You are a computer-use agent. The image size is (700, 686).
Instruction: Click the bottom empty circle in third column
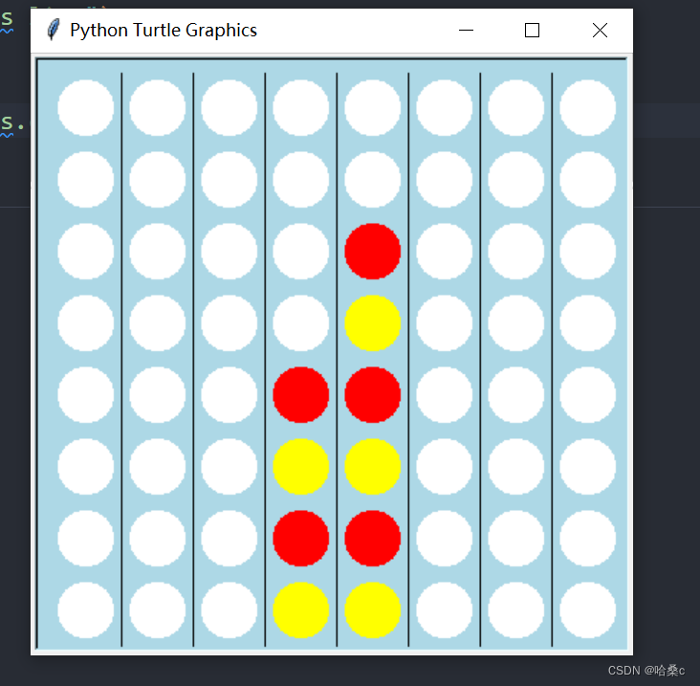[229, 610]
